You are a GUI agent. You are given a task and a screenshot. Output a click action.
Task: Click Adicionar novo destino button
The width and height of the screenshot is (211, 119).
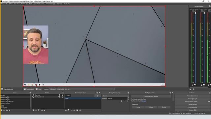[x=151, y=96]
